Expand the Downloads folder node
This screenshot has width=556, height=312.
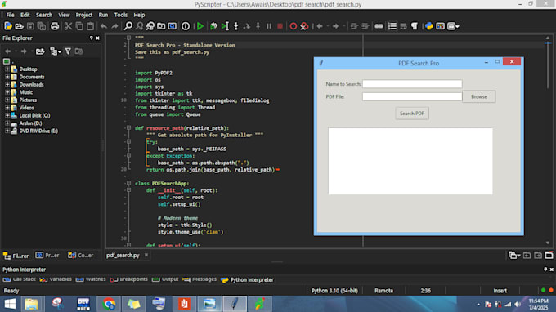pos(7,85)
